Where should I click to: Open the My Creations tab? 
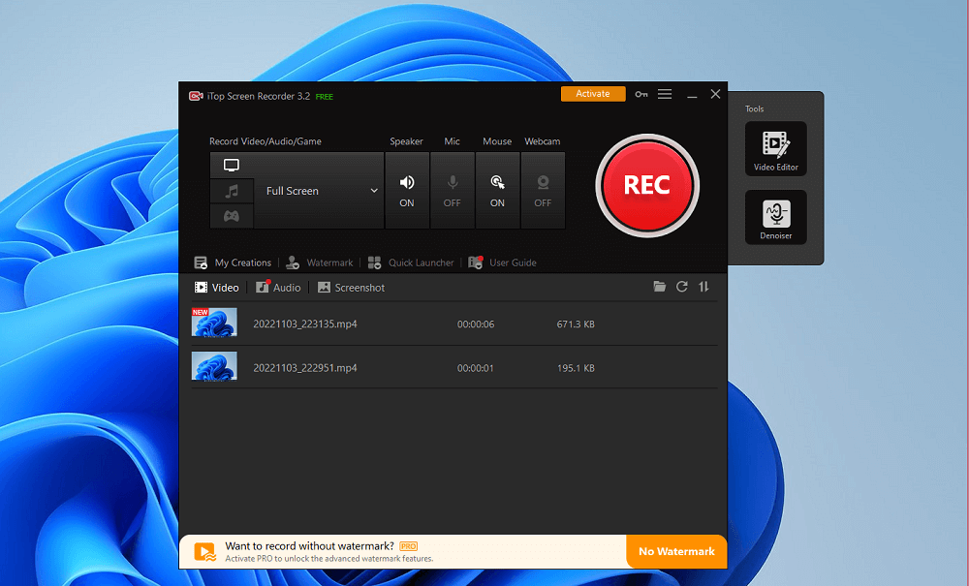pyautogui.click(x=233, y=262)
